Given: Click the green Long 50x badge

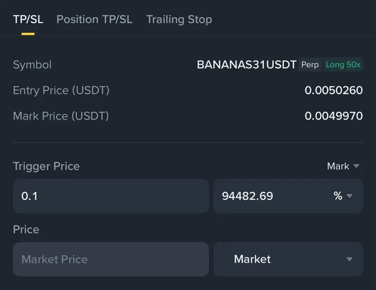Looking at the screenshot, I should [343, 65].
